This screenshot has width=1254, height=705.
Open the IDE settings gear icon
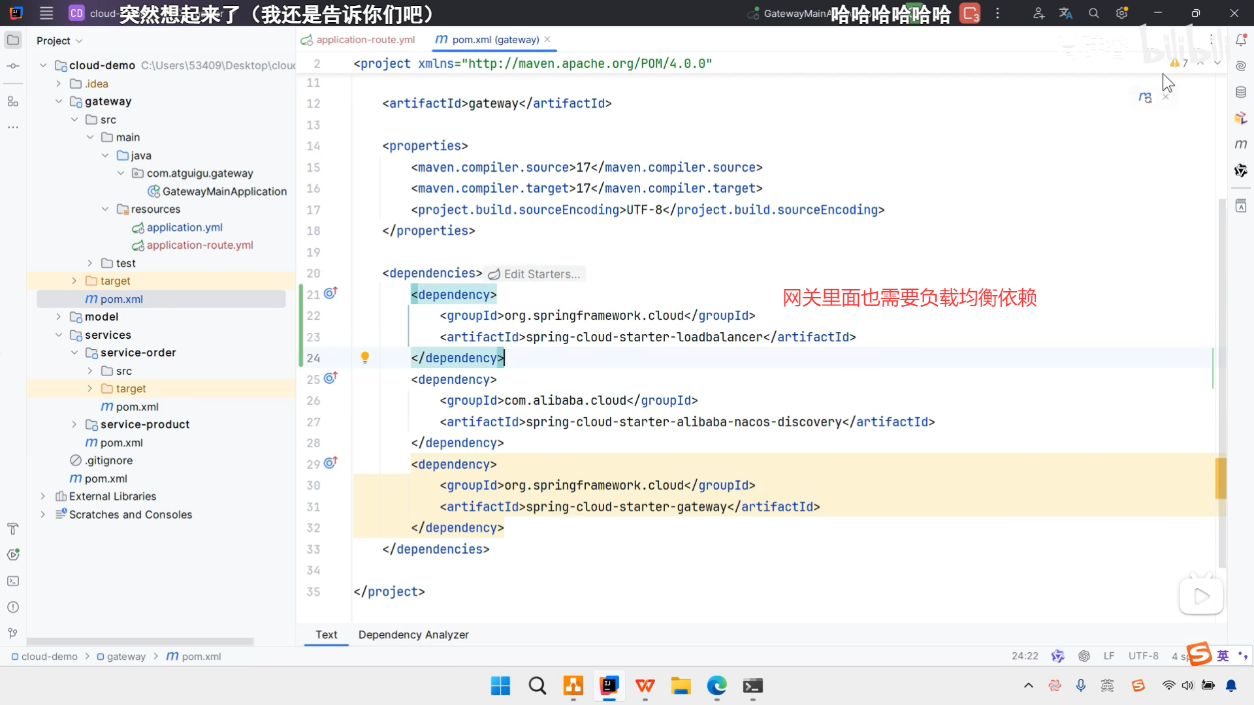tap(1122, 13)
